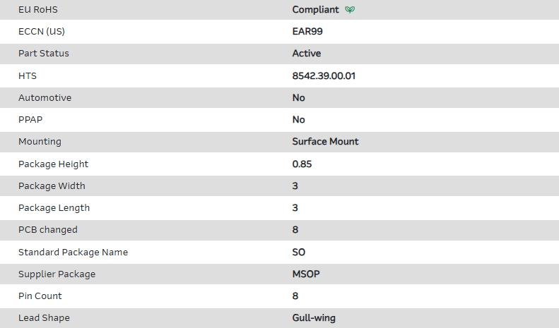Select the 0.85 package height value
Image resolution: width=559 pixels, height=328 pixels.
tap(302, 164)
